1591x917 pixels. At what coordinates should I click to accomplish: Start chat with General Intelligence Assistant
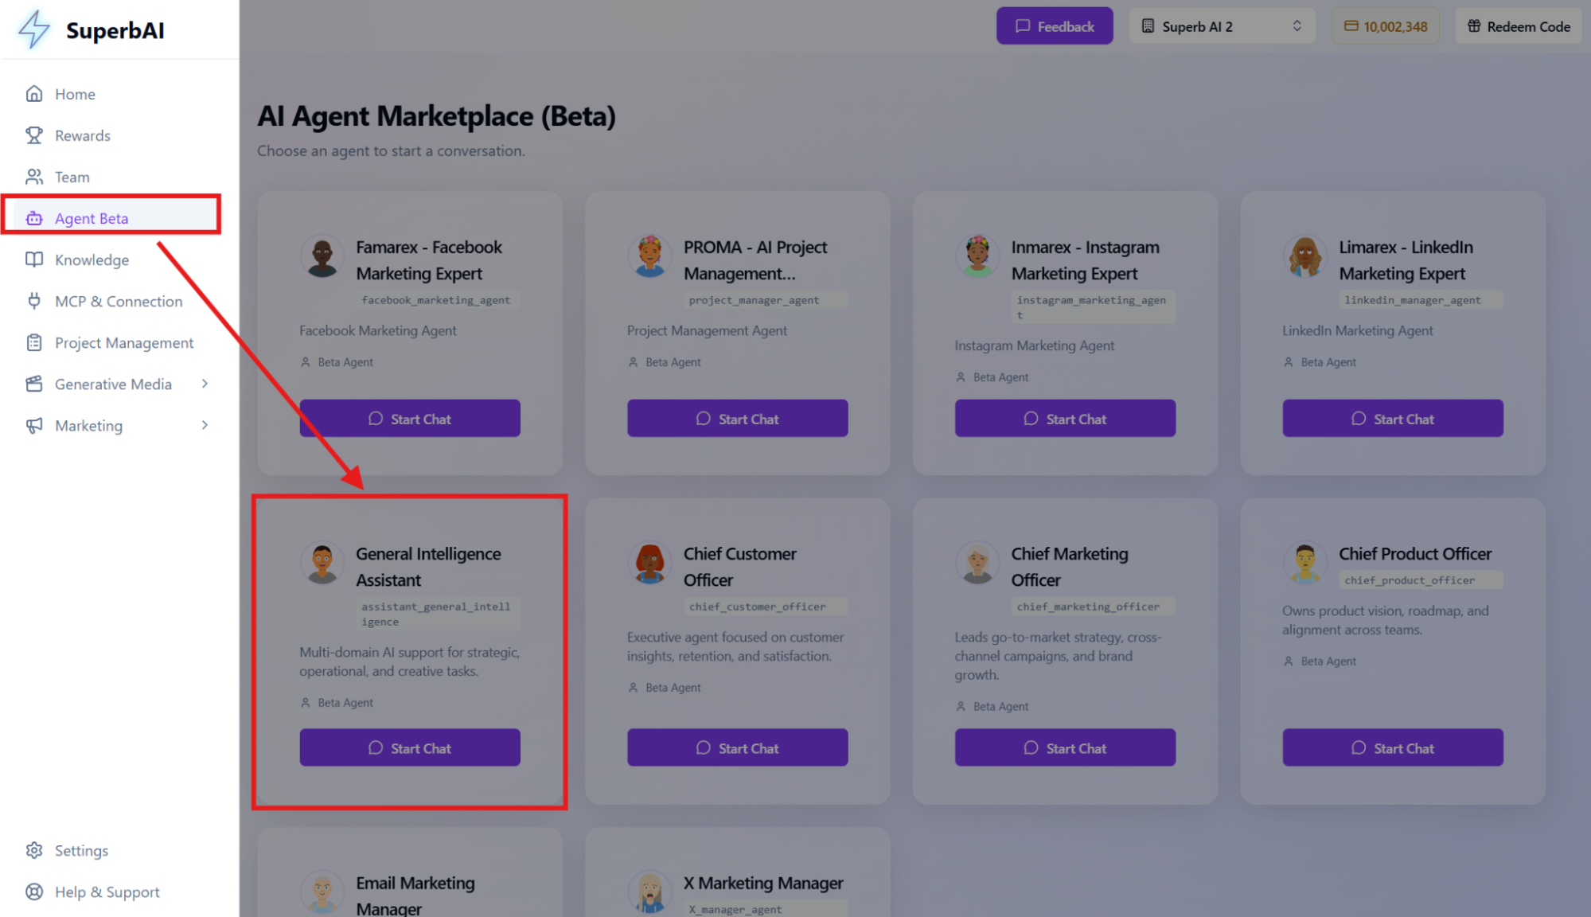tap(410, 748)
